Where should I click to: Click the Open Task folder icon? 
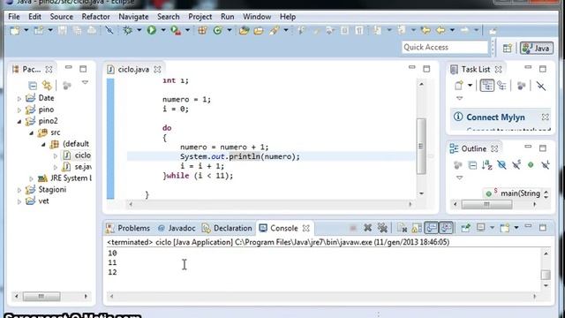tap(259, 30)
